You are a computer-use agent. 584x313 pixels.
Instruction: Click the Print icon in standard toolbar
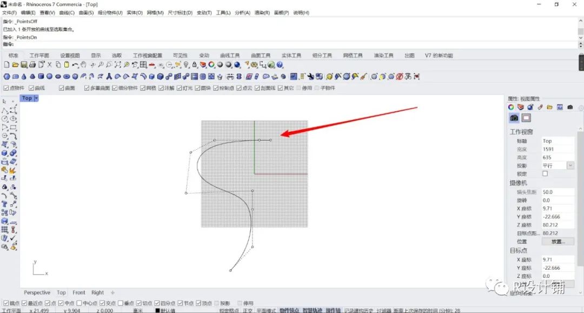point(32,65)
